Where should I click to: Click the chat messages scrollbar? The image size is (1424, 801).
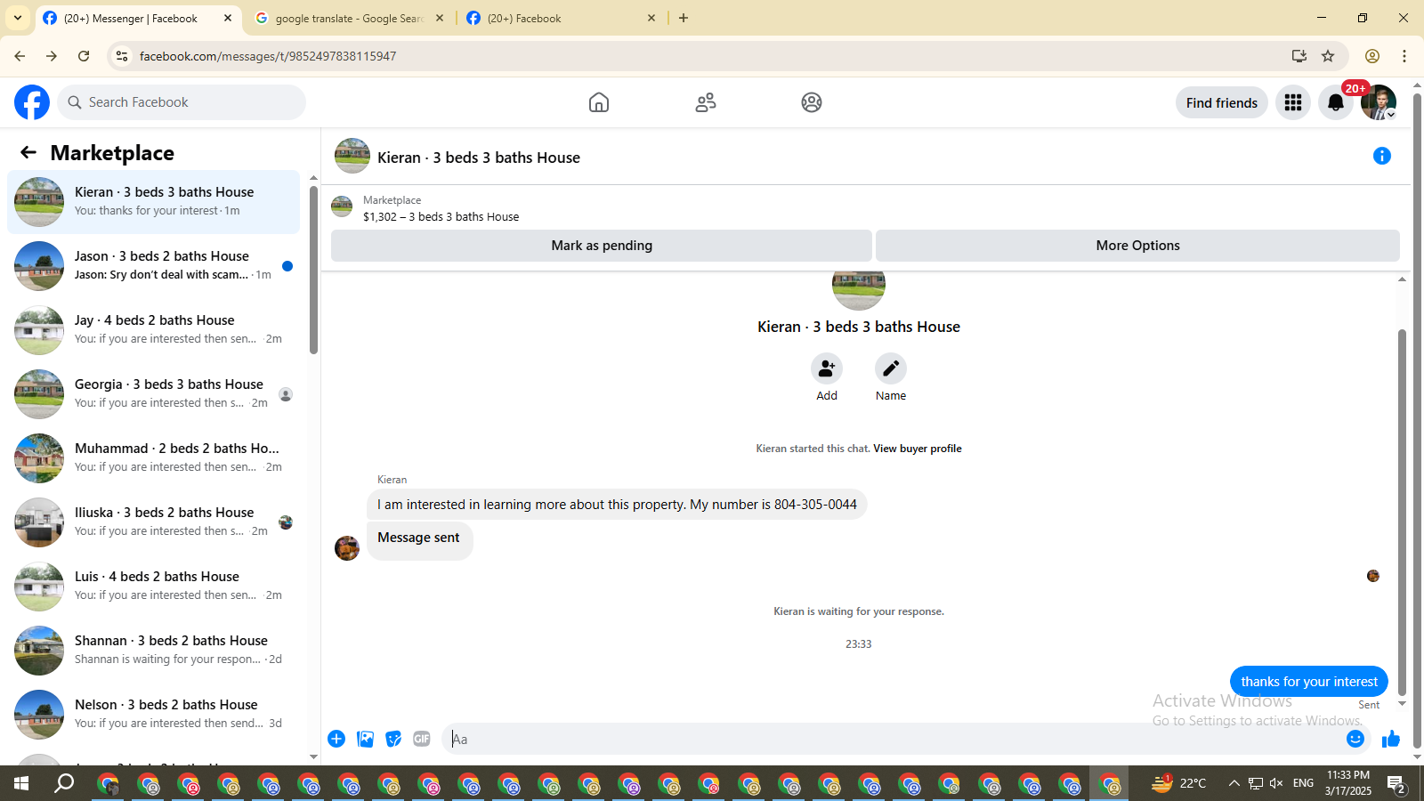tap(1403, 512)
